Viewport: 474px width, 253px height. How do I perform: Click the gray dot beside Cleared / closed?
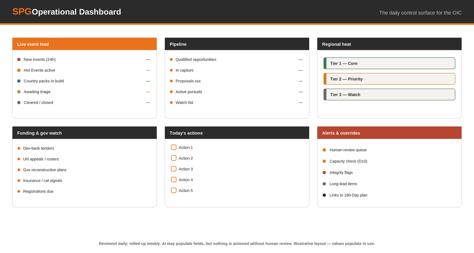(19, 102)
